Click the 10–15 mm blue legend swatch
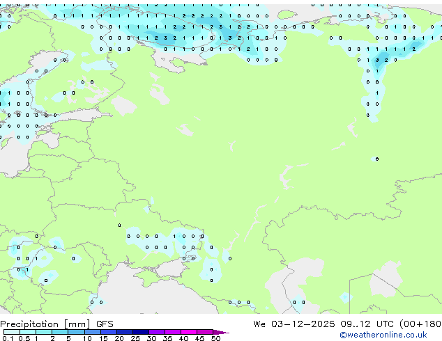Image resolution: width=442 pixels, height=341 pixels. [x=93, y=332]
